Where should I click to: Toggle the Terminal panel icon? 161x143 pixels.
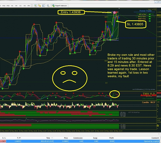tap(44, 6)
